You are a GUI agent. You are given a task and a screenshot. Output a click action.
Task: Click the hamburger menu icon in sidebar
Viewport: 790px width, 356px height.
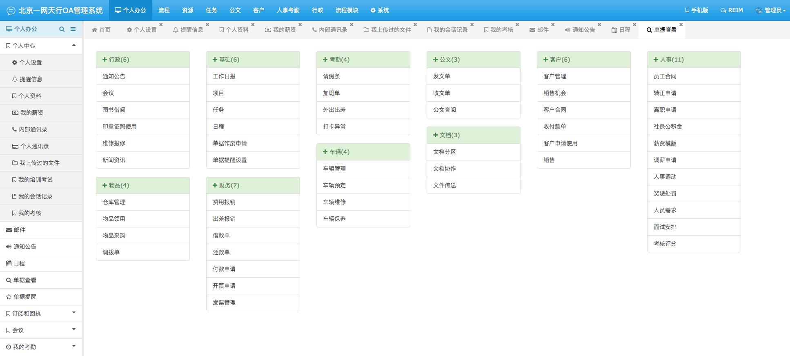[73, 29]
